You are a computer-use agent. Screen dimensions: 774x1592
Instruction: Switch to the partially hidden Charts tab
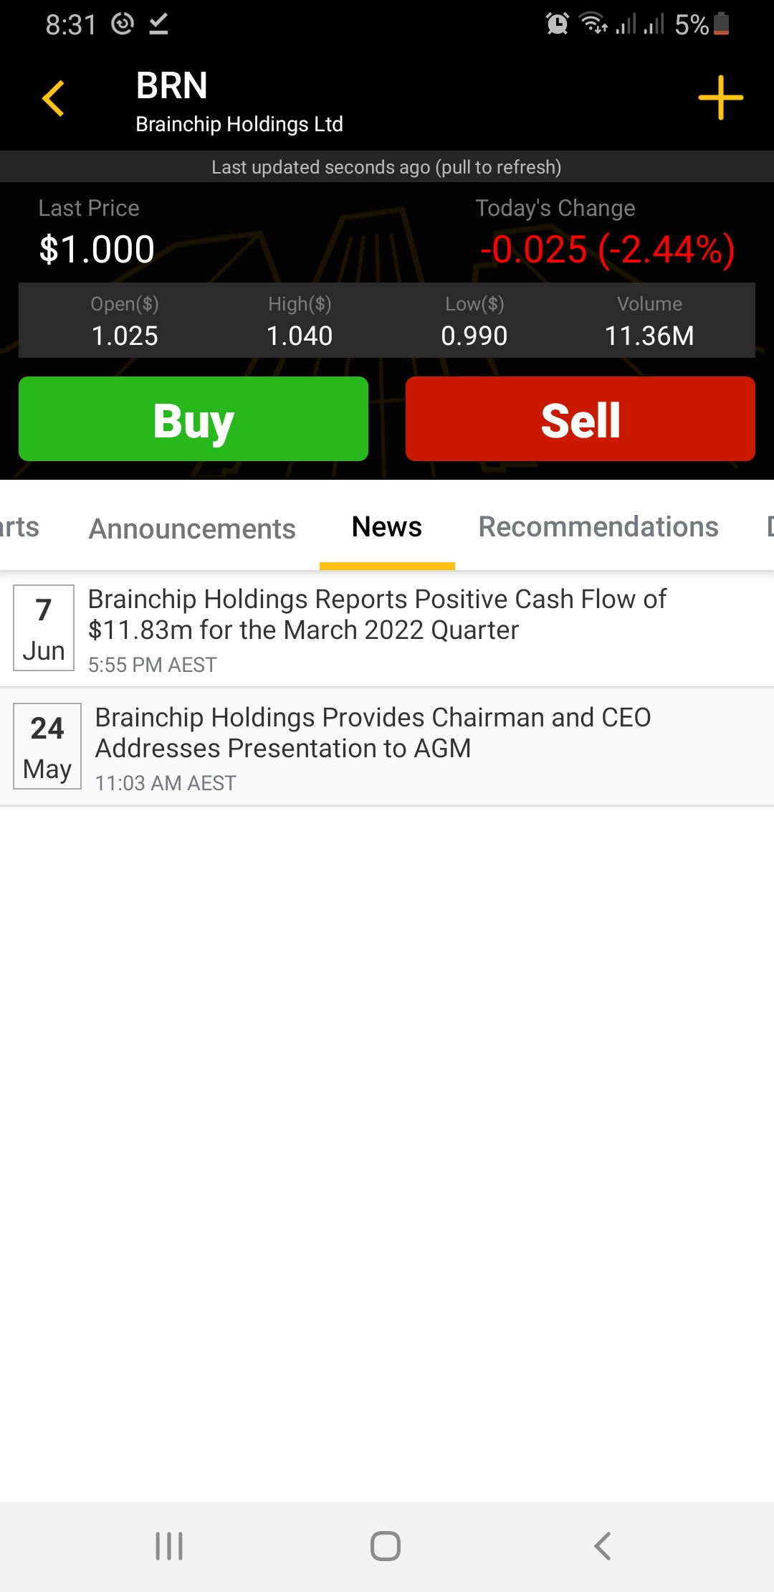tap(20, 527)
